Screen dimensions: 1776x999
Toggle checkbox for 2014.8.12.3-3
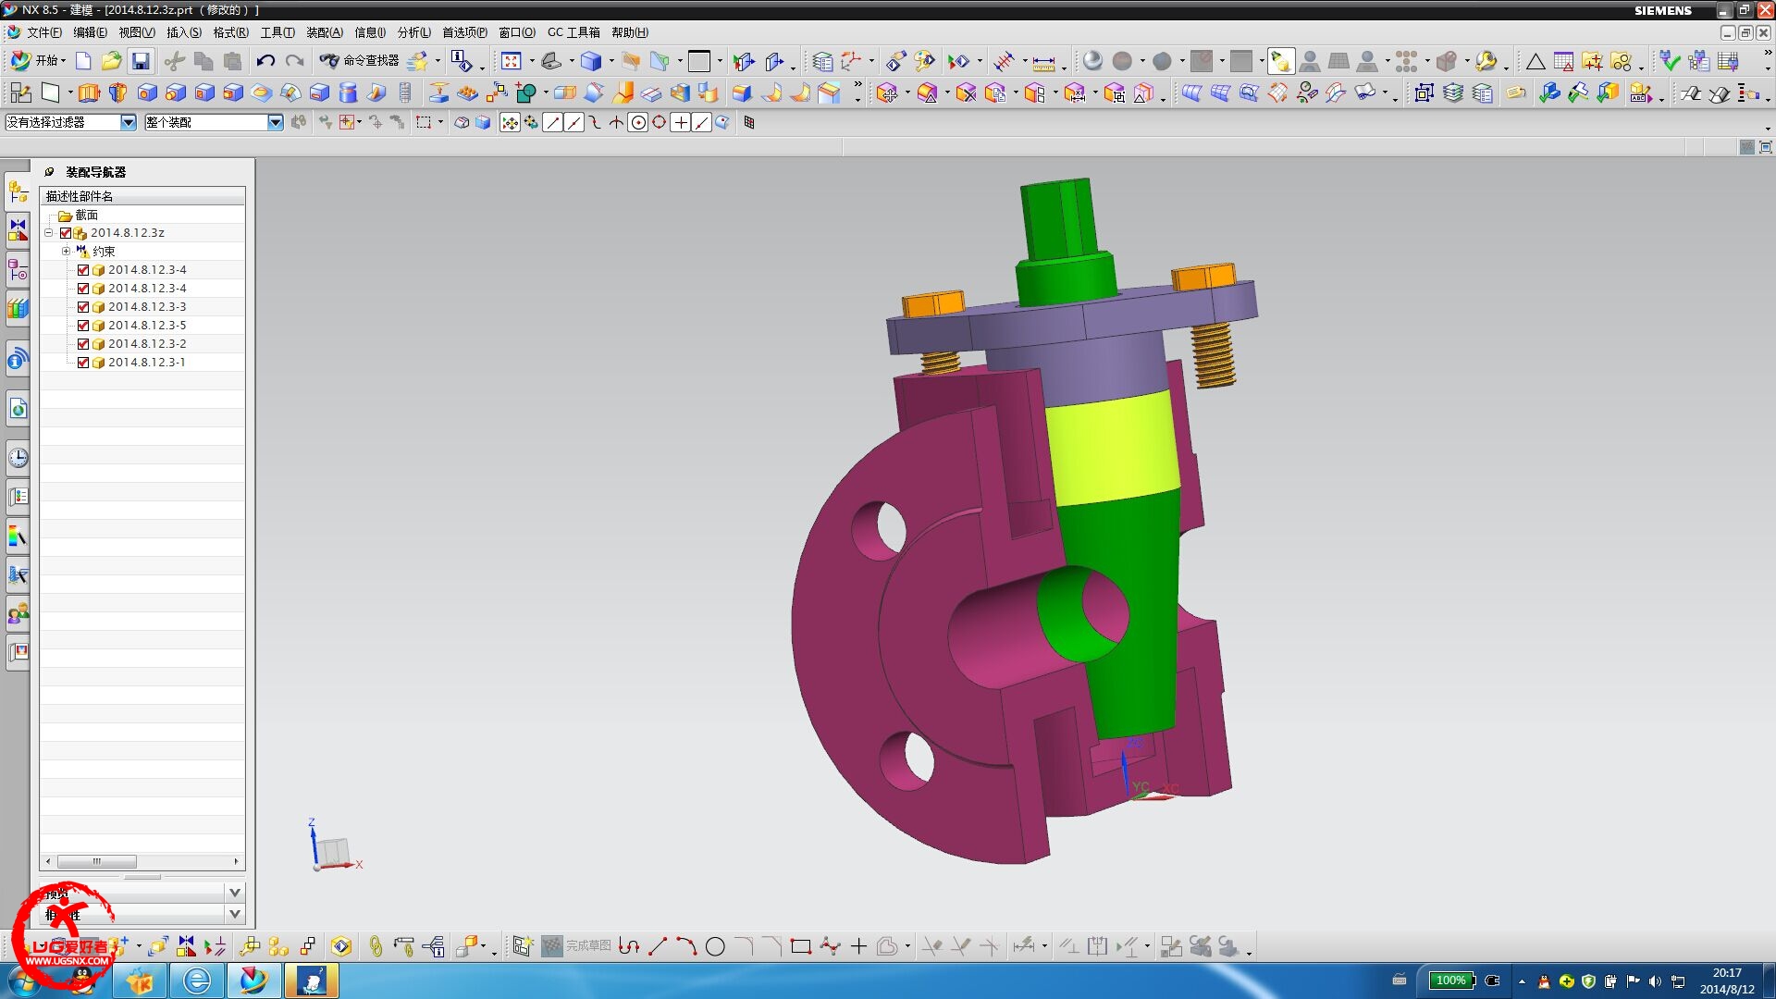pyautogui.click(x=83, y=307)
